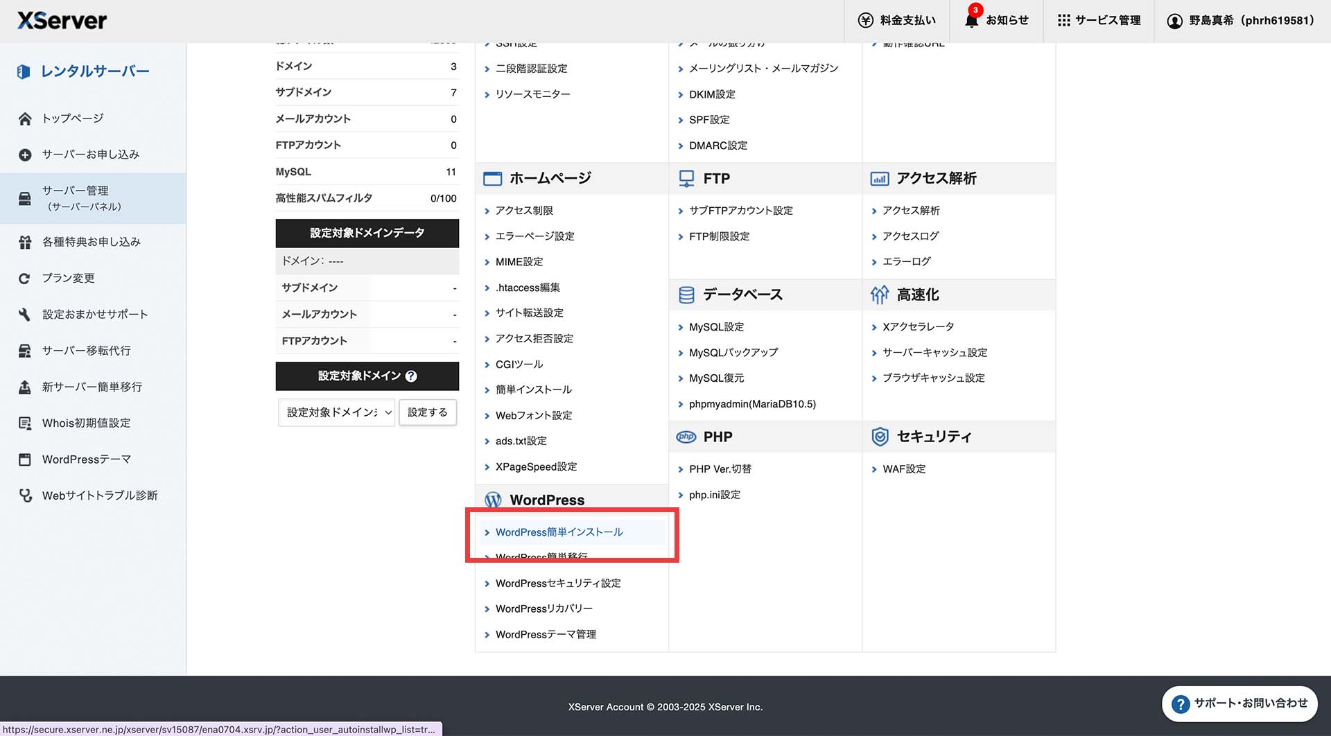Open リソースモニター link
Viewport: 1331px width, 736px height.
[x=532, y=94]
